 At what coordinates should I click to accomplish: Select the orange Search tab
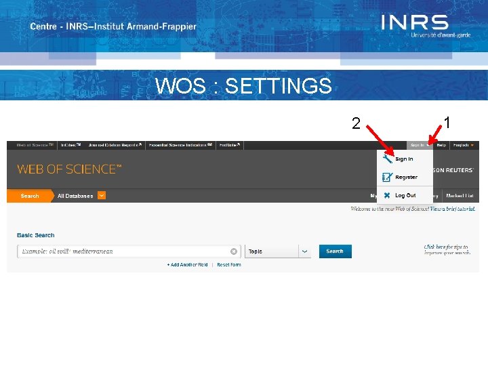tap(30, 196)
